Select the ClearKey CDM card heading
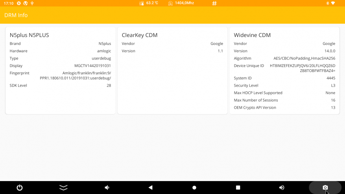 (x=140, y=35)
